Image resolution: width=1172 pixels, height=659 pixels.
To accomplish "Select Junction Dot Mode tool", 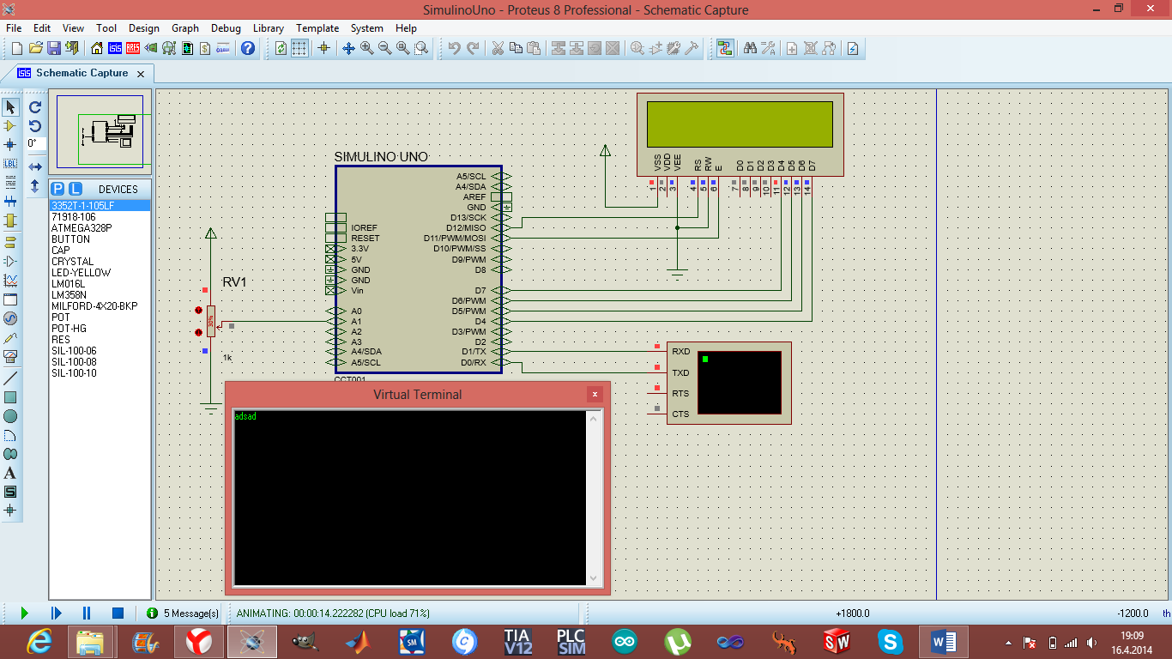I will click(x=10, y=144).
